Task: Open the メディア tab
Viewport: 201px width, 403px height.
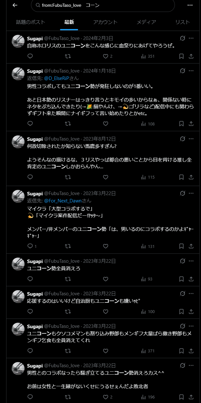Action: click(146, 22)
